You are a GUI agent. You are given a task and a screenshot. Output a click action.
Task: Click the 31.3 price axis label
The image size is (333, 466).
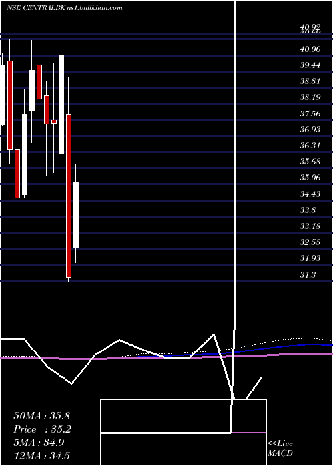pyautogui.click(x=308, y=274)
